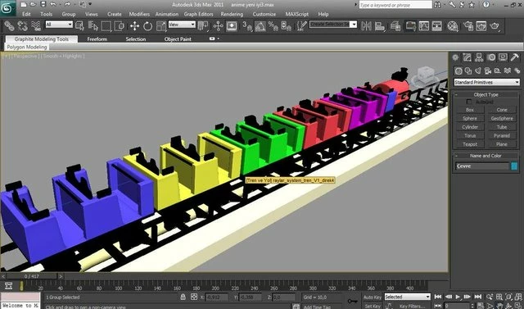Click the Pyramid primitive button

pyautogui.click(x=502, y=136)
